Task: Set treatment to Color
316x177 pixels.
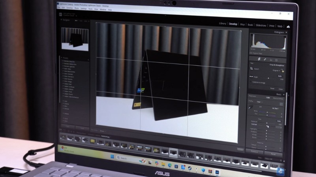Action: pos(267,98)
